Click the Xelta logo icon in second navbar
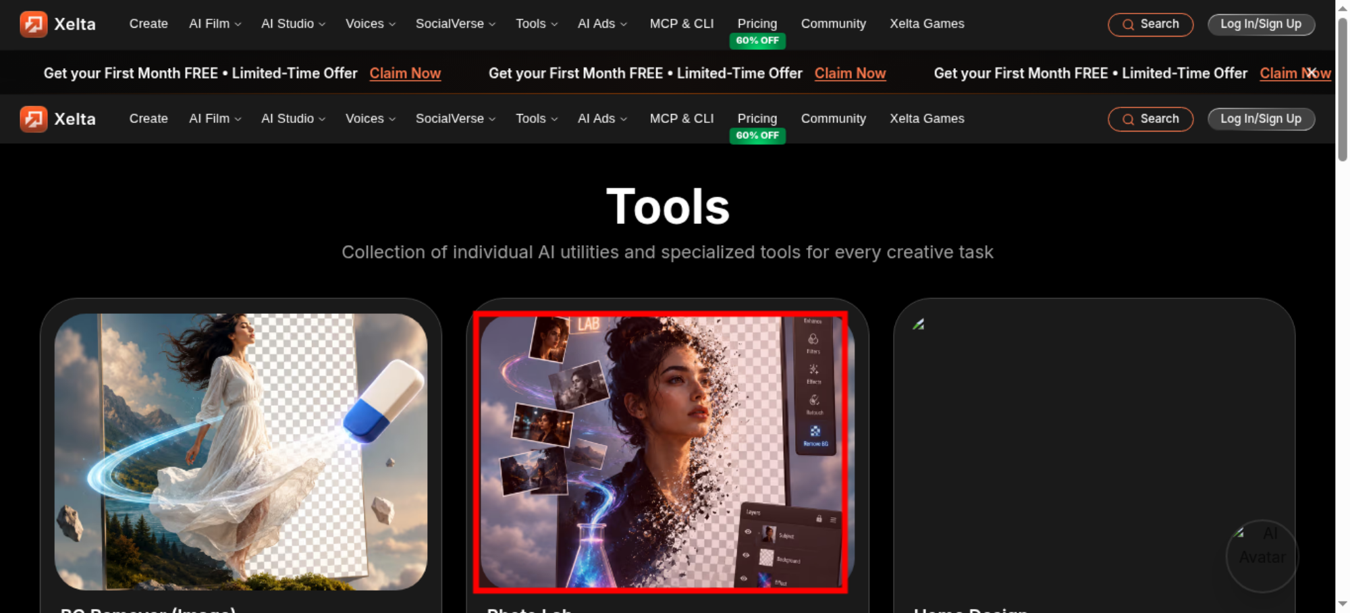Image resolution: width=1350 pixels, height=613 pixels. click(x=33, y=119)
